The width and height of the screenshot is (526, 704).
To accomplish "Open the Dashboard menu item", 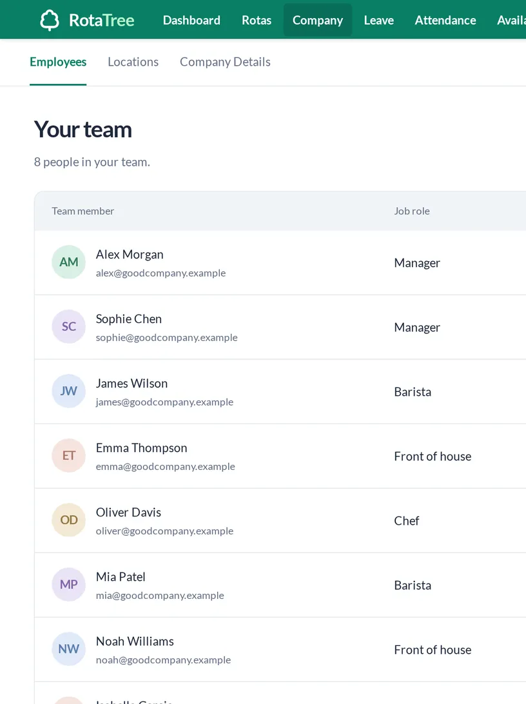I will tap(191, 20).
